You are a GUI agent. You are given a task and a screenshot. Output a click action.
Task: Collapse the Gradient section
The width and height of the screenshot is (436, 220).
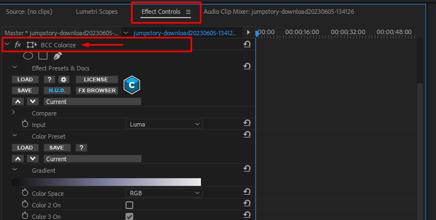point(14,169)
